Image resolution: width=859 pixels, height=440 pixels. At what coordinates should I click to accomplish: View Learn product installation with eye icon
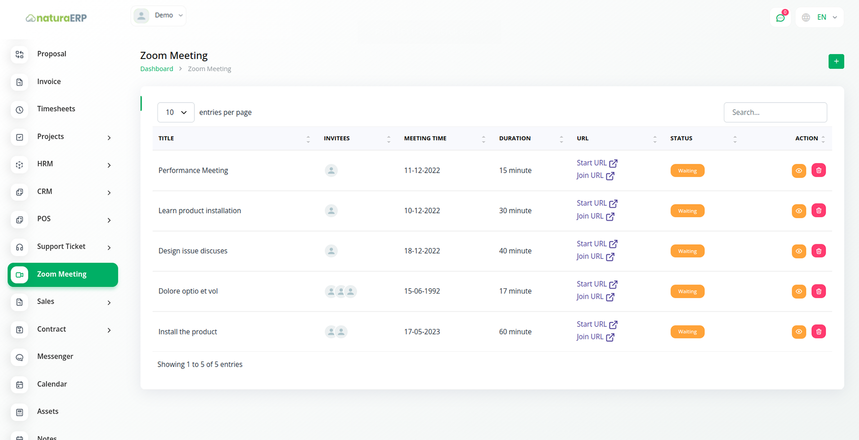coord(799,211)
